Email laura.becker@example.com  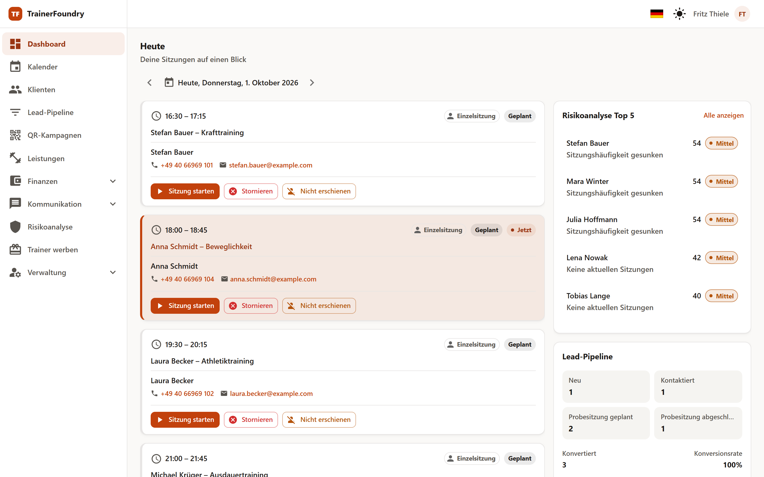coord(271,394)
